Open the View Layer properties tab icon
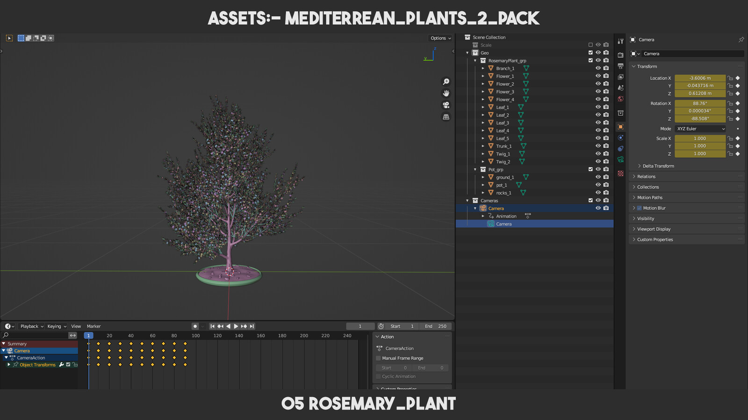The image size is (748, 420). click(x=620, y=77)
